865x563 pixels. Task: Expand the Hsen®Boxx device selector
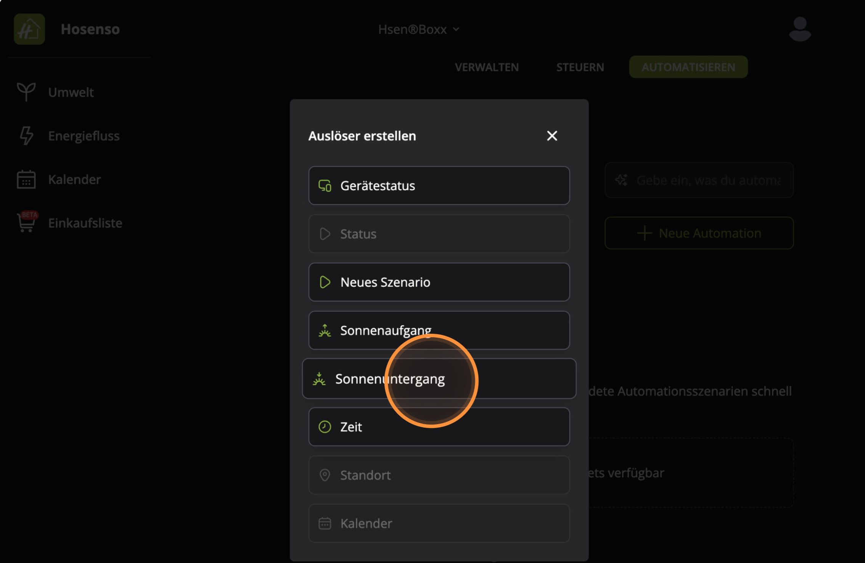[x=419, y=29]
